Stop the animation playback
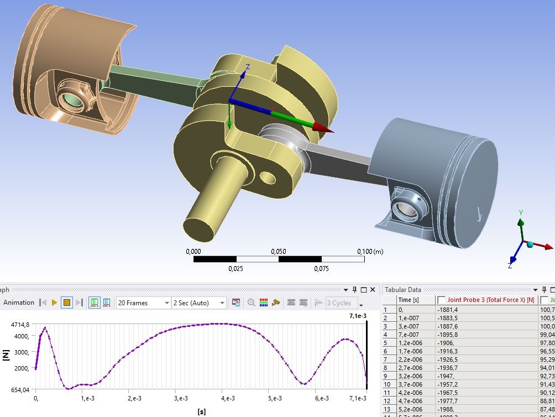This screenshot has width=555, height=417. coord(66,303)
